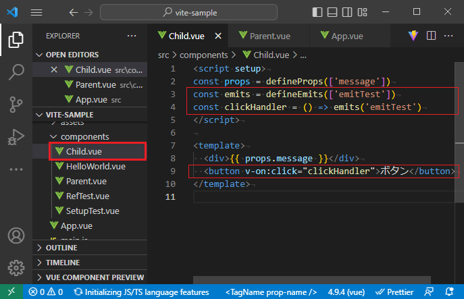Click the editor vertical scrollbar
The height and width of the screenshot is (299, 464).
pyautogui.click(x=459, y=132)
